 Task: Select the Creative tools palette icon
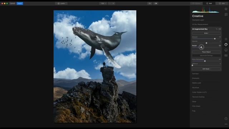pos(226,44)
